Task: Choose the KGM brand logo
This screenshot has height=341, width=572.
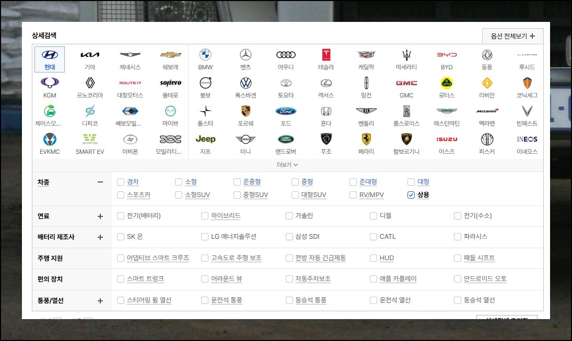Action: 50,83
